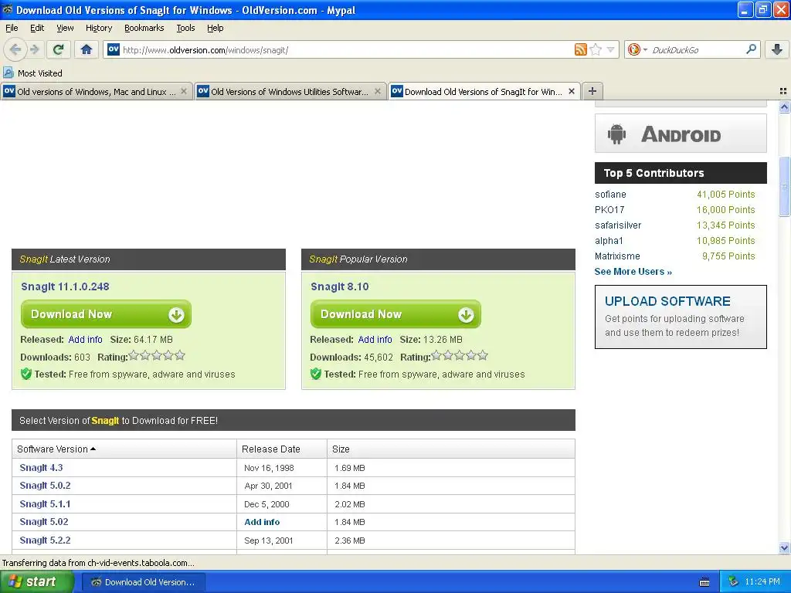Screen dimensions: 791x593
Task: Click green Tested shield under SnagIt 11.1.0.248
Action: tap(26, 374)
